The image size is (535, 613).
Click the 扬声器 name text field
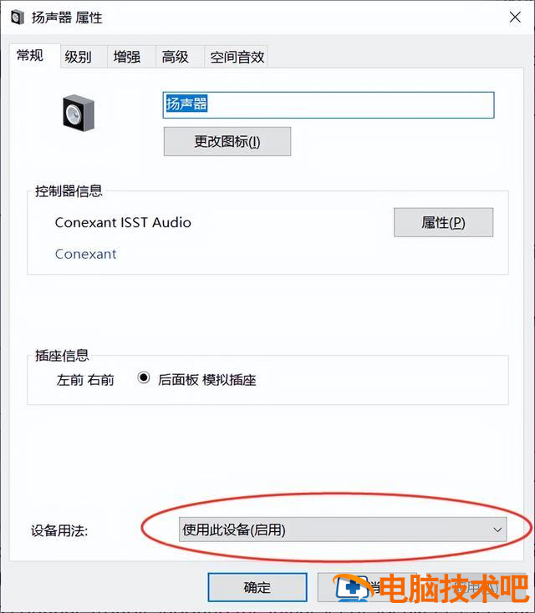coord(329,104)
